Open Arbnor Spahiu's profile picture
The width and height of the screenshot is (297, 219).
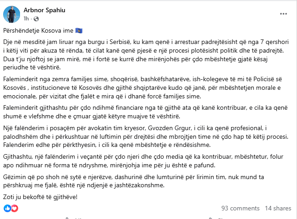[11, 15]
